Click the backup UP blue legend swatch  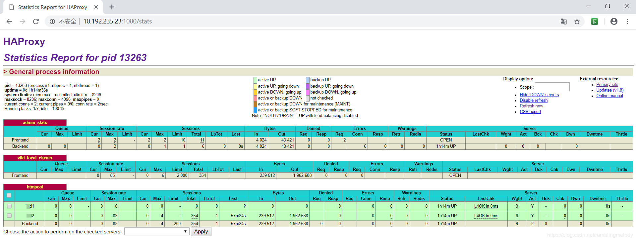[x=308, y=80]
